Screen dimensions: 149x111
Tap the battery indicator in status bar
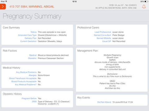(x=146, y=2)
